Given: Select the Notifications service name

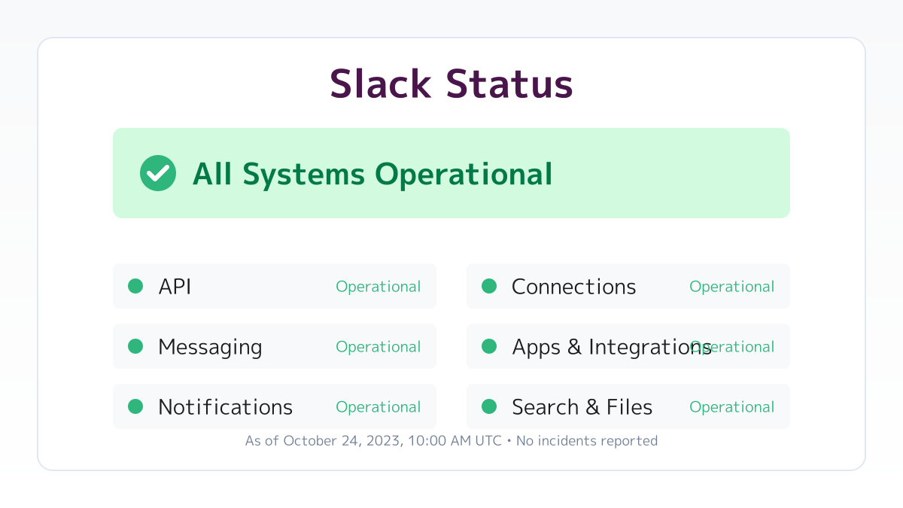Looking at the screenshot, I should click(x=225, y=407).
